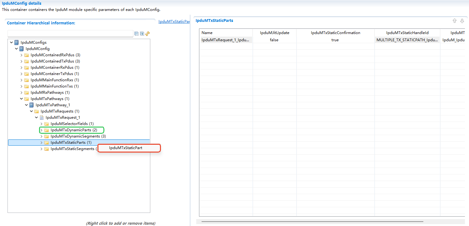Collapse the IpduMTxPathways node

[x=22, y=99]
